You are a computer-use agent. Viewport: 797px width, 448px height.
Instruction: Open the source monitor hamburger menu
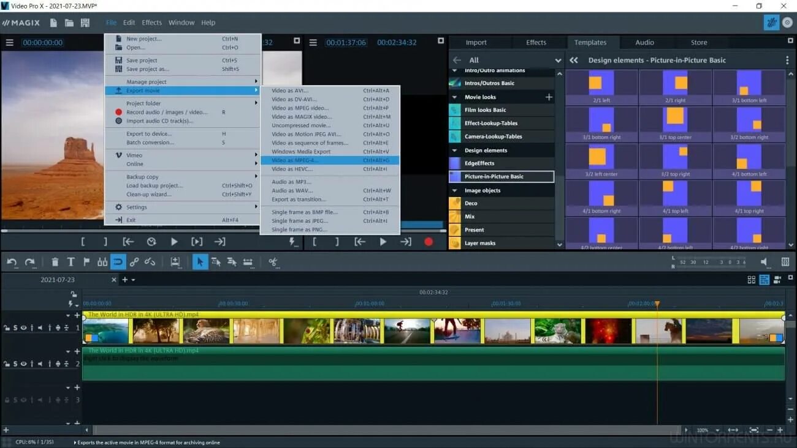pos(9,42)
